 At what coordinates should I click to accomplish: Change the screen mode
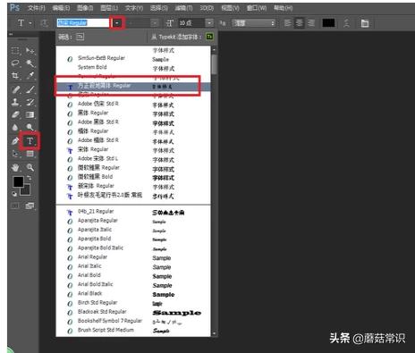(30, 206)
